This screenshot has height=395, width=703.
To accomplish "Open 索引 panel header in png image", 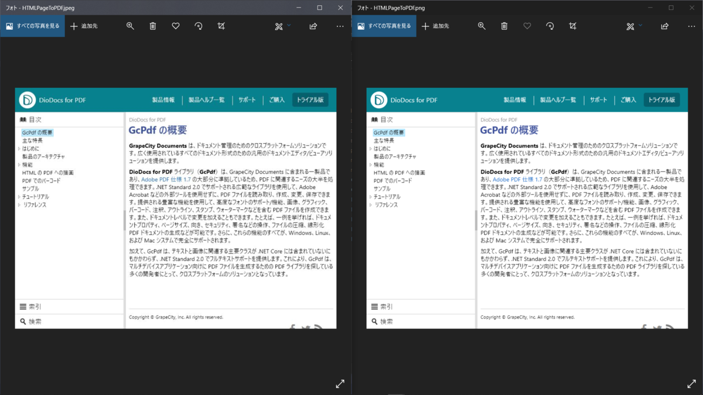I will (421, 307).
